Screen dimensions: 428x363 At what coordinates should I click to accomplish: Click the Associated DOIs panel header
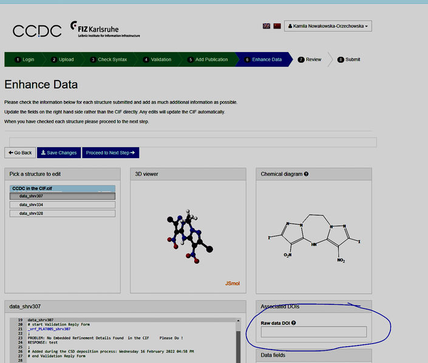coord(314,307)
